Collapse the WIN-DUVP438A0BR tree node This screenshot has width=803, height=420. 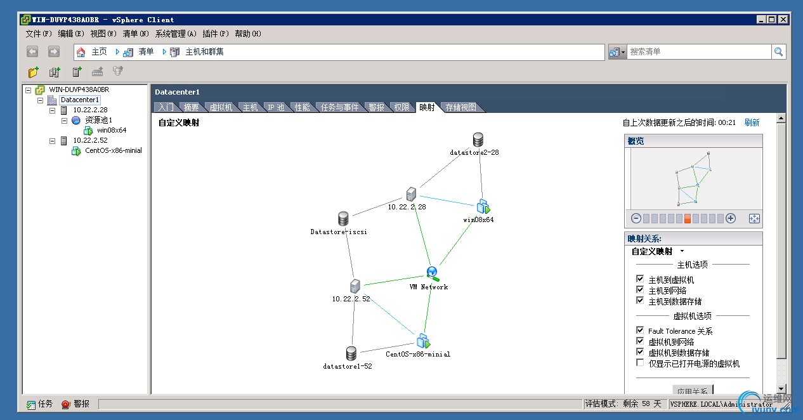pos(28,90)
